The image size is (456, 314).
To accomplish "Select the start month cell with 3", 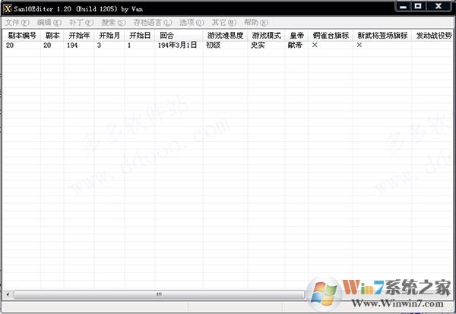I will (109, 46).
